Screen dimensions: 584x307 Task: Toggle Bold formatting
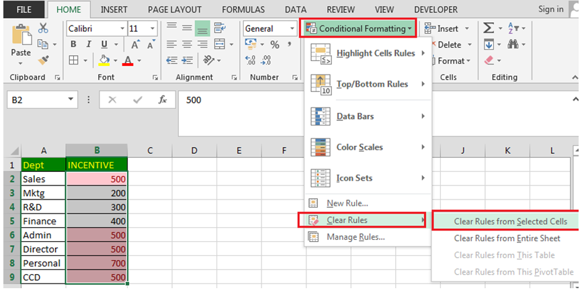[73, 44]
